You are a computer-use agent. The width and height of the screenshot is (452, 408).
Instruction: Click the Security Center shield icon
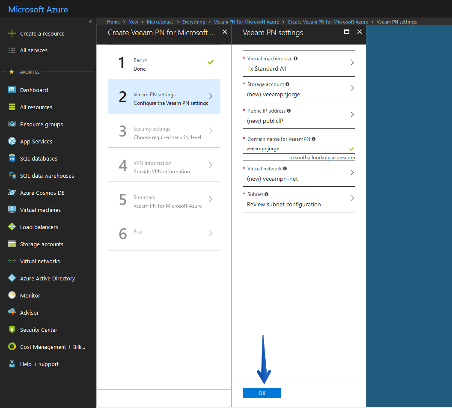pyautogui.click(x=12, y=329)
